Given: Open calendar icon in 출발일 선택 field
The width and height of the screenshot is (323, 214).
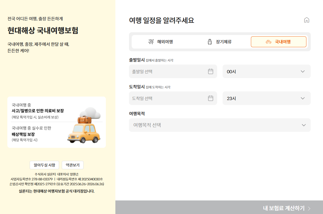Looking at the screenshot, I should coord(211,71).
